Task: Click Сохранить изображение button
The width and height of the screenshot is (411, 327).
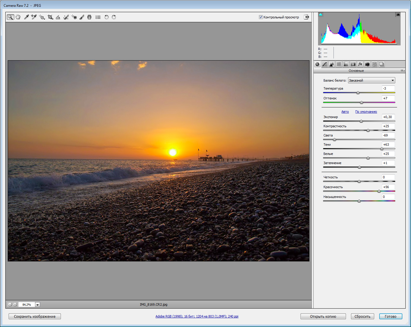Action: coord(35,316)
